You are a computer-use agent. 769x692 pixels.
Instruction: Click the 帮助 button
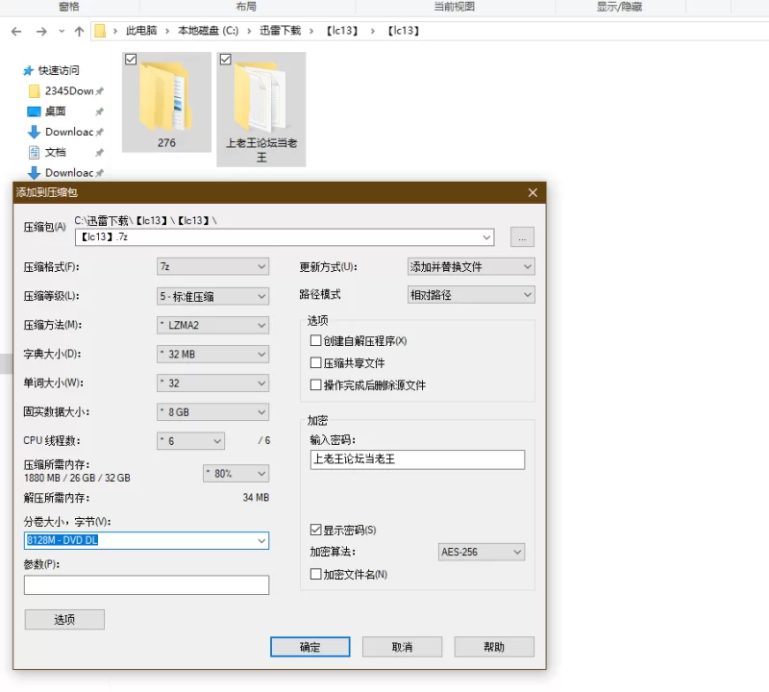494,647
